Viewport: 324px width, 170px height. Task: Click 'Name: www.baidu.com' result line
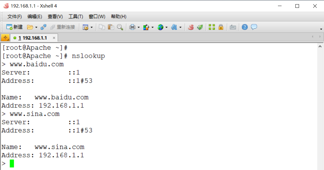(45, 97)
